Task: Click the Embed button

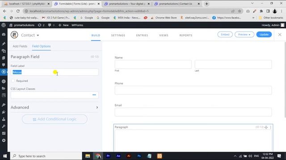Action: 225,35
